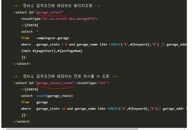Click the first "</select>" closing tag

click(x=22, y=64)
